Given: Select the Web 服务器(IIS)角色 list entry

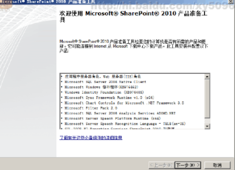Looking at the screenshot, I should (x=103, y=76).
